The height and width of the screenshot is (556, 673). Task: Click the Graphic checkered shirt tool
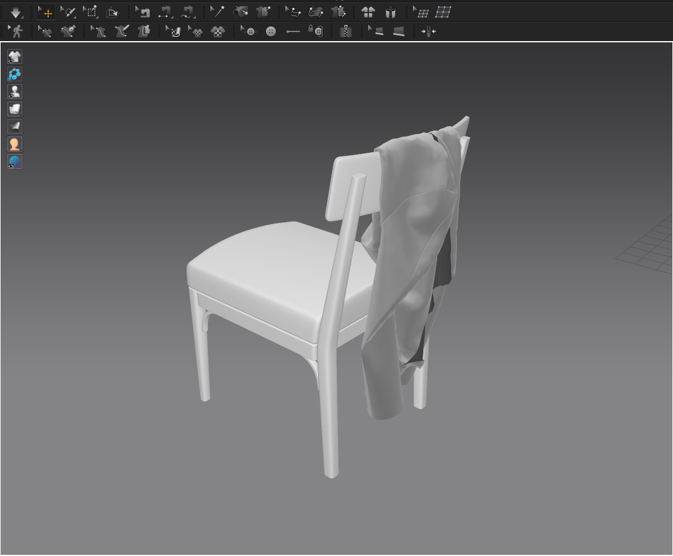pos(218,31)
